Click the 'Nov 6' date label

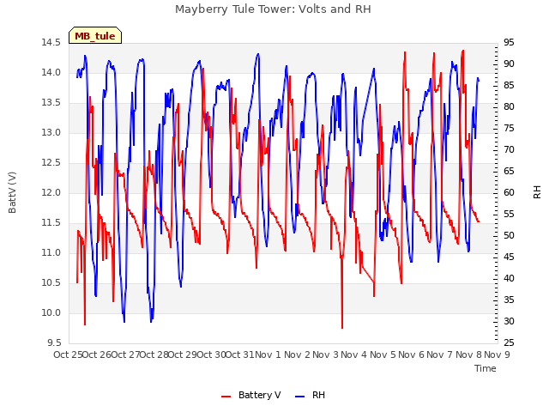411,354
